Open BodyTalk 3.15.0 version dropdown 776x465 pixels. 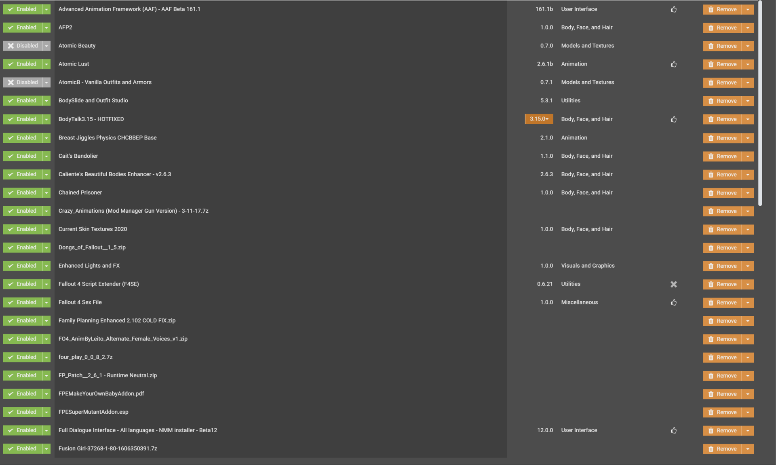[539, 119]
